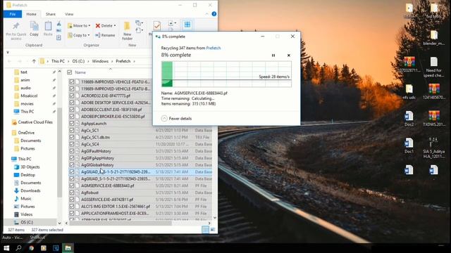Screen dimensions: 451x253
Task: Open Doc1 Word file on desktop
Action: (409, 145)
